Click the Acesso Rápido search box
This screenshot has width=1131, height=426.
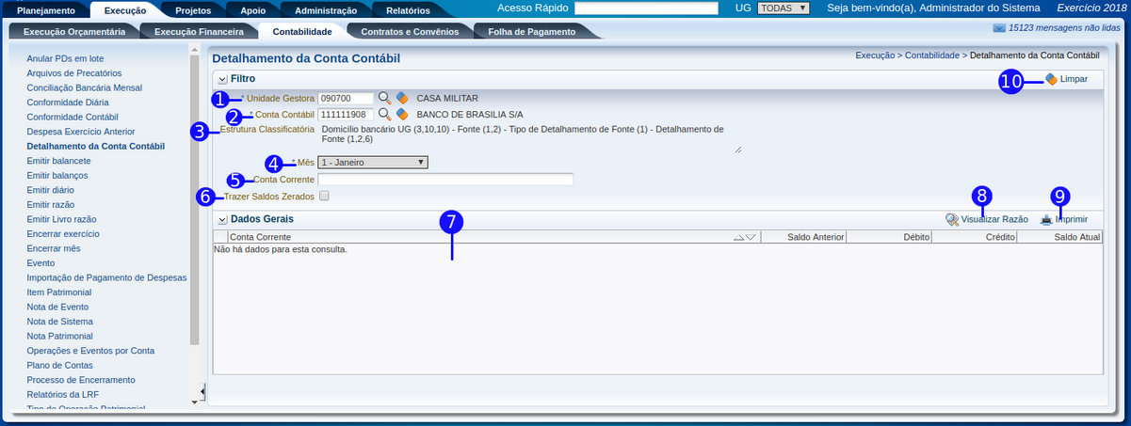645,8
